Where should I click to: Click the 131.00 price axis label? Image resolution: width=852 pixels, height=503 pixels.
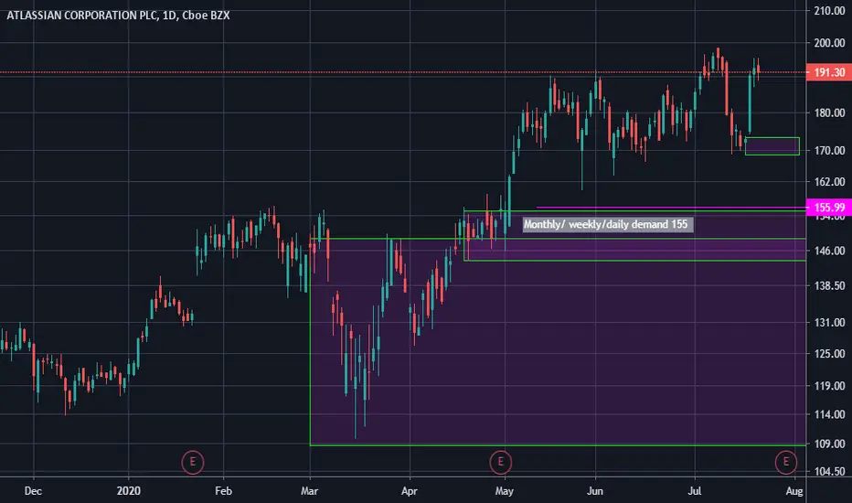[x=829, y=323]
